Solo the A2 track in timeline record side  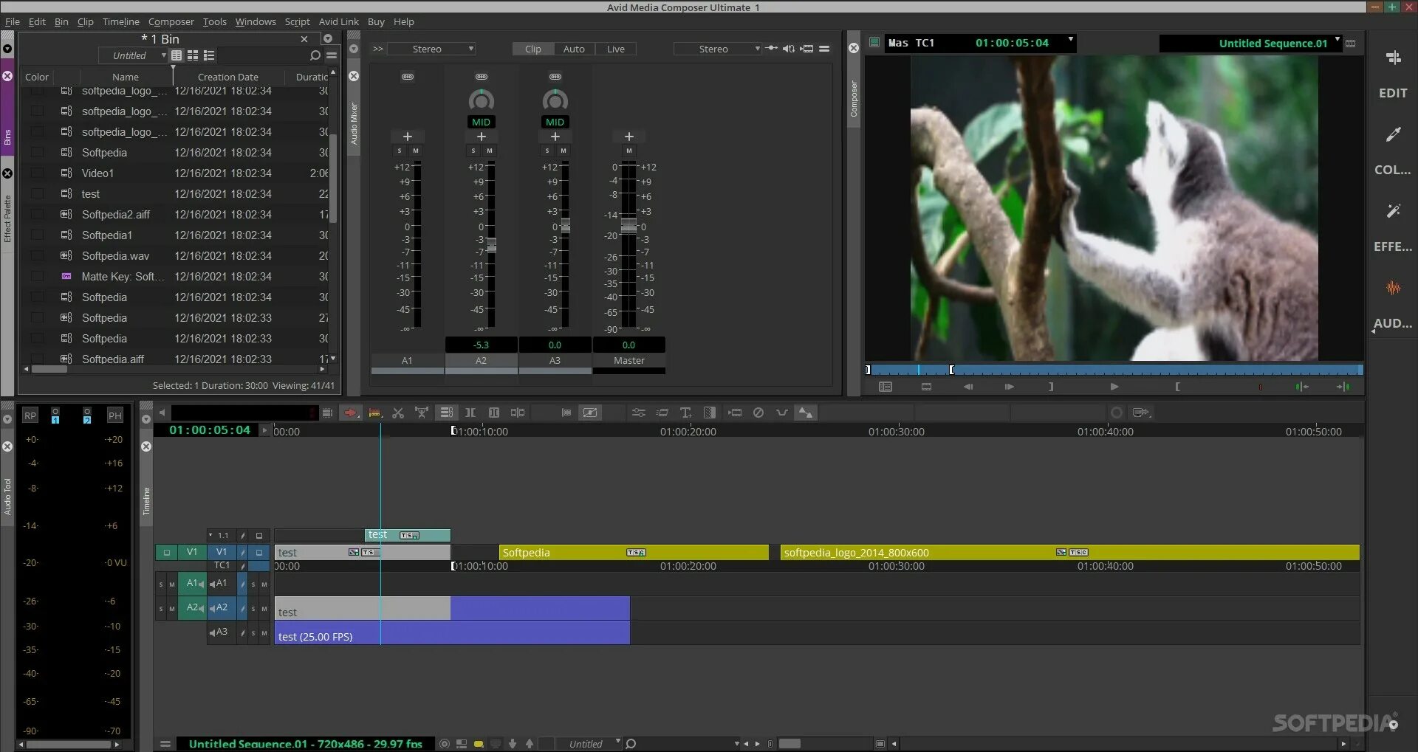253,609
